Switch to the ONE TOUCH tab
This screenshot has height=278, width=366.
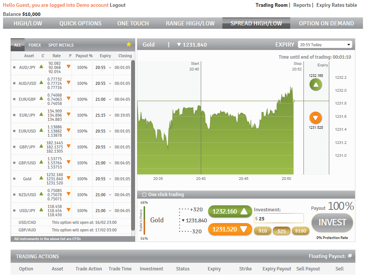point(133,23)
